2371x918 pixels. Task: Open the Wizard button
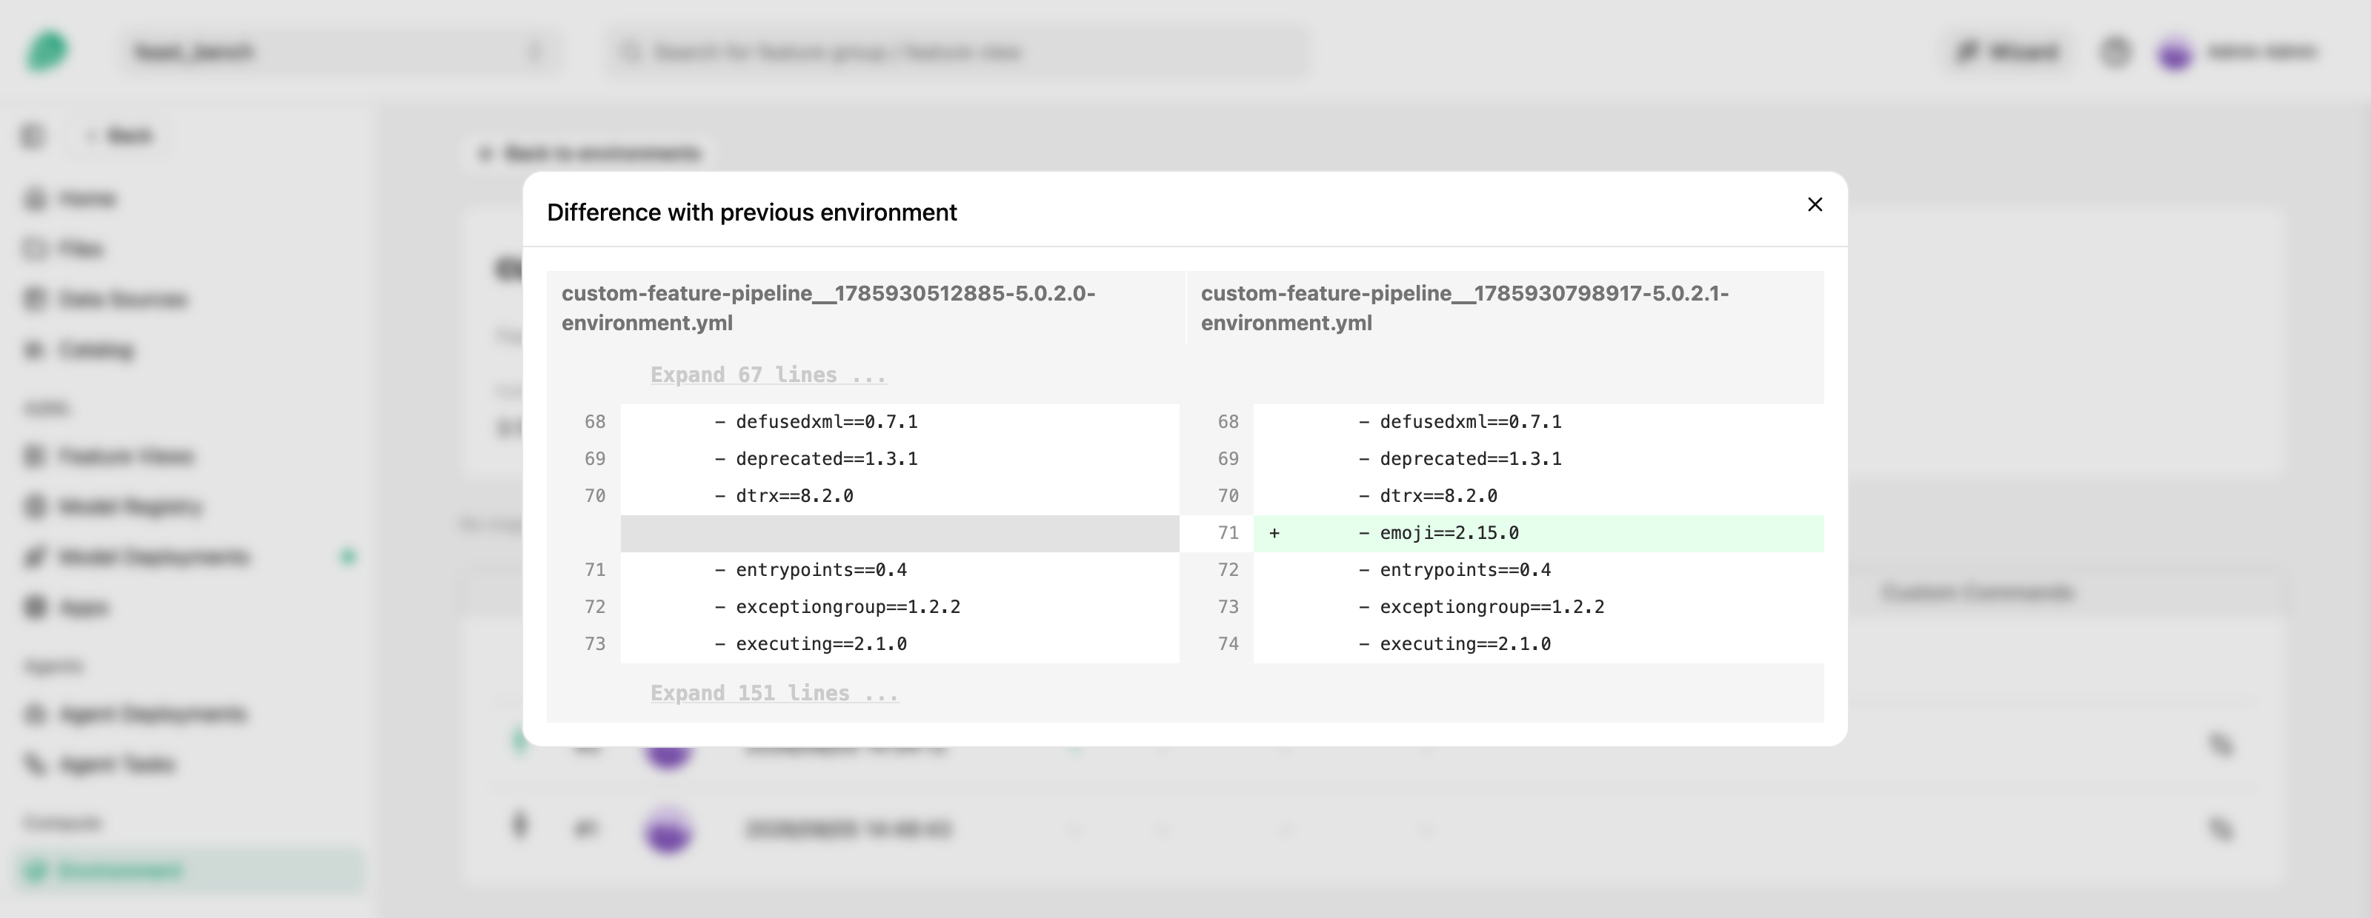tap(2009, 52)
